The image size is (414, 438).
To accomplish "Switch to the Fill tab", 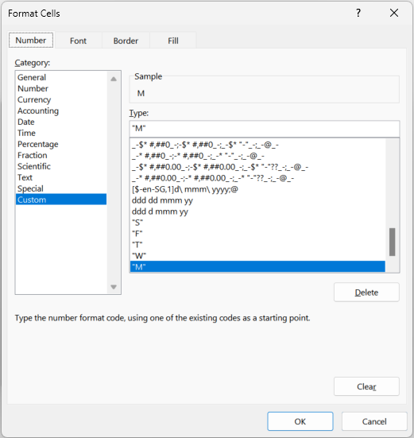I will point(173,41).
